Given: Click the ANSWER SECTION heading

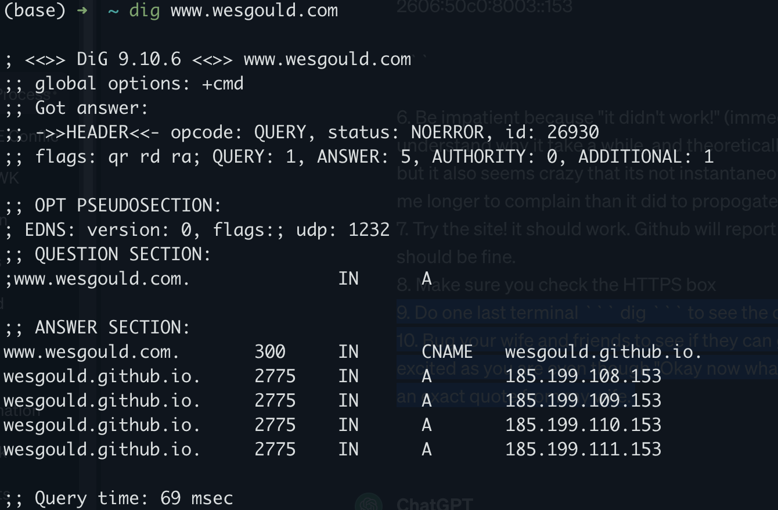Looking at the screenshot, I should point(113,328).
